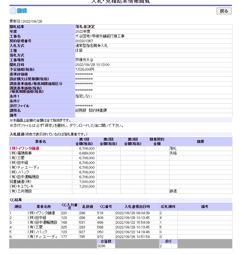244x255 pixels.
Task: Select 第1回 column header
Action: [x=84, y=139]
